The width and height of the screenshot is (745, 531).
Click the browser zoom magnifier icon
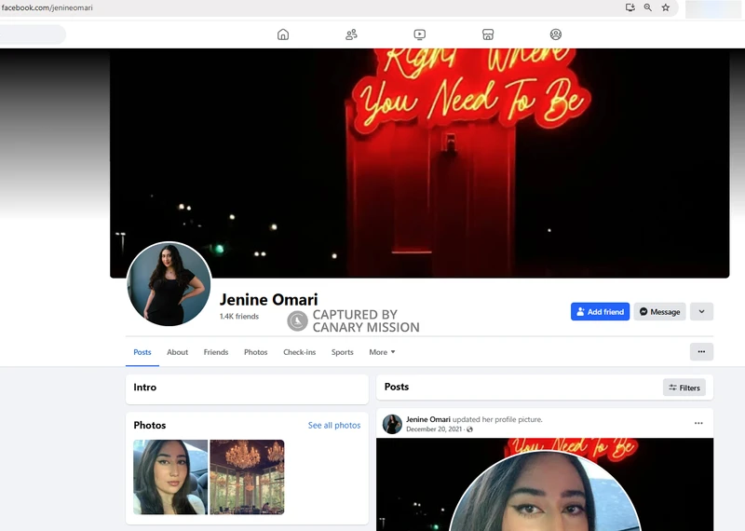(x=647, y=7)
